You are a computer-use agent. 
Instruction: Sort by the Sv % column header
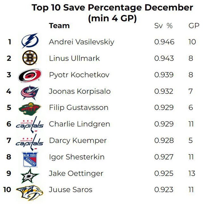pyautogui.click(x=163, y=26)
